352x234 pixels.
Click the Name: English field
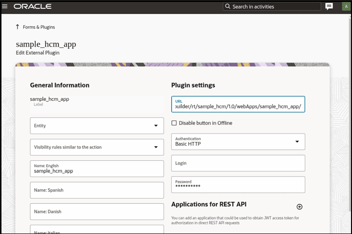point(97,169)
